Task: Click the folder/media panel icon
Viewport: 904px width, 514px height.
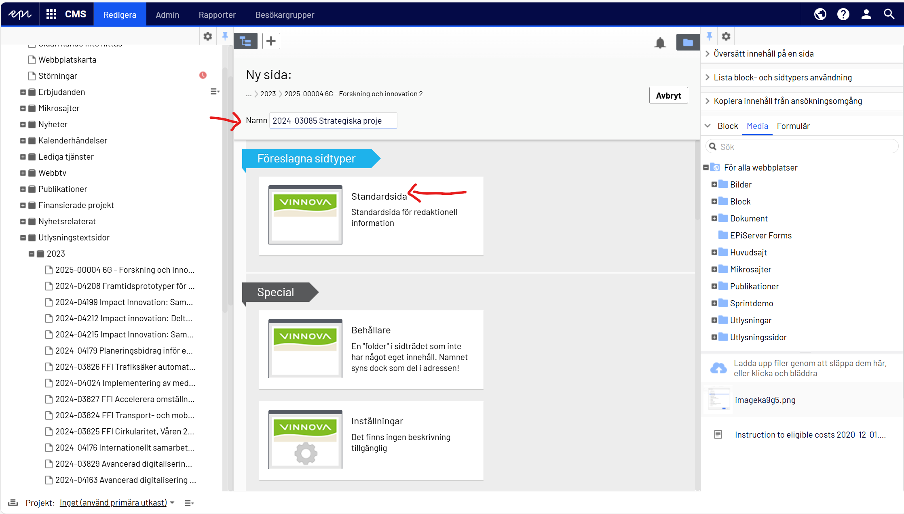Action: click(687, 41)
